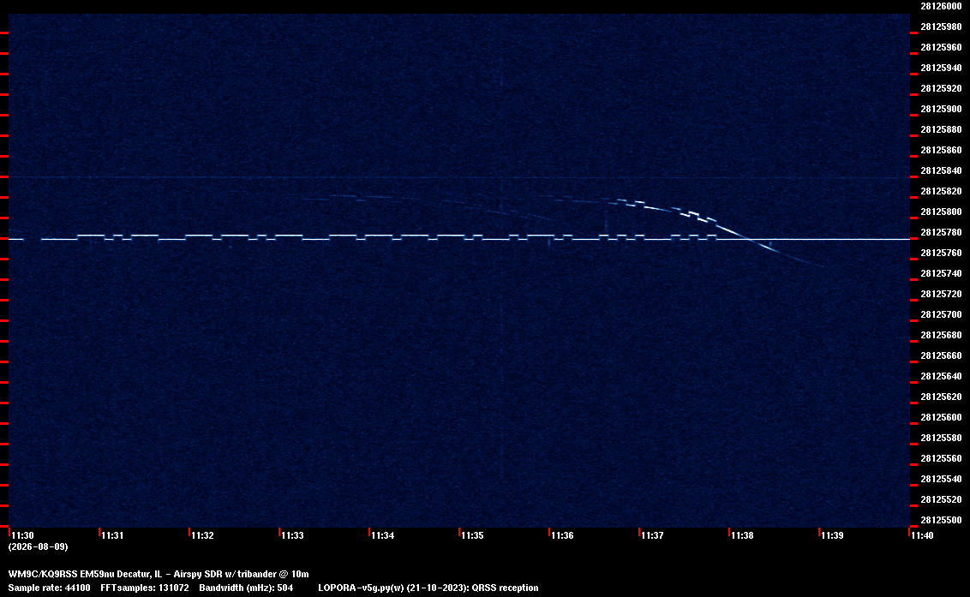Click the 28125540 frequency label
Viewport: 970px width, 597px height.
tap(941, 478)
